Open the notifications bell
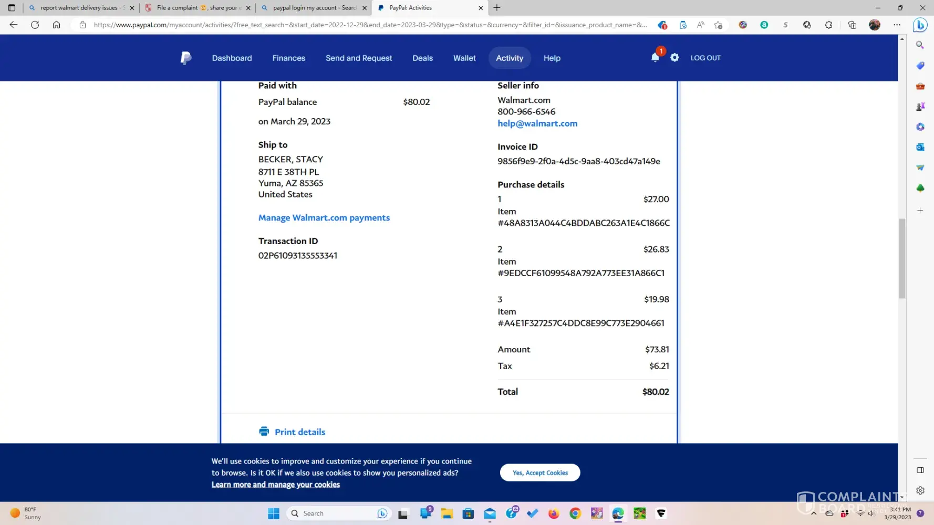Screen dimensions: 934x525 [x=655, y=58]
